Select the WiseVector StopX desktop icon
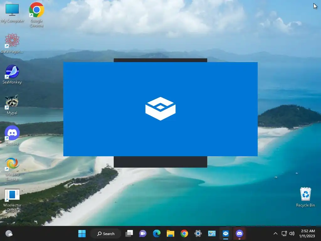Viewport: 321px width, 241px height. point(12,200)
